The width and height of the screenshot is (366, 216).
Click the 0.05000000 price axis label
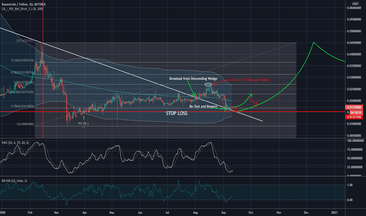point(354,31)
